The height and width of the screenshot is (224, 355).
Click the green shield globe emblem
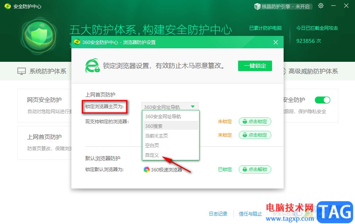click(39, 35)
